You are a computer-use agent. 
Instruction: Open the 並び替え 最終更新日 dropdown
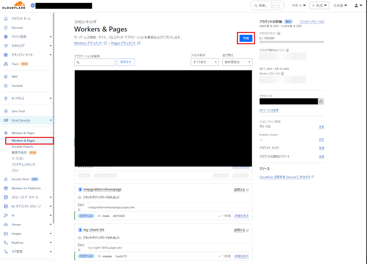[x=237, y=62]
